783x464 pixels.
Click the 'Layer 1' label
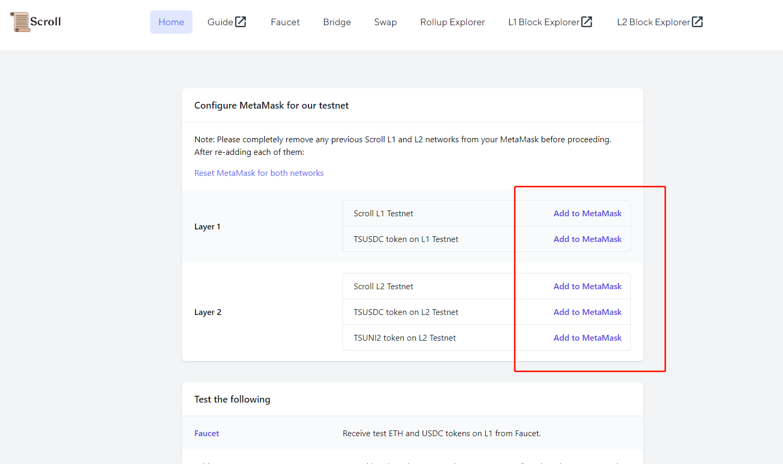tap(207, 227)
